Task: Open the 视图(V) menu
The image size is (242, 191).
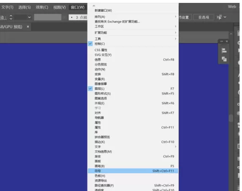Action: pos(60,7)
